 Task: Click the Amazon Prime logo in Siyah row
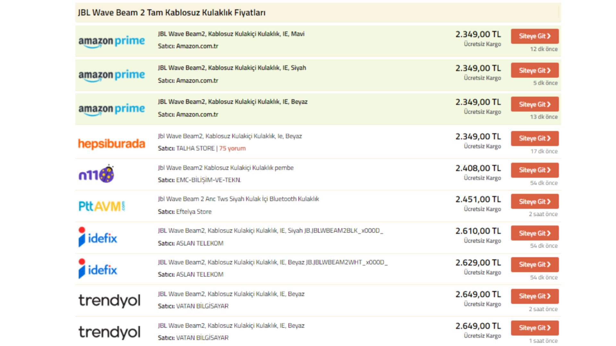pyautogui.click(x=112, y=76)
